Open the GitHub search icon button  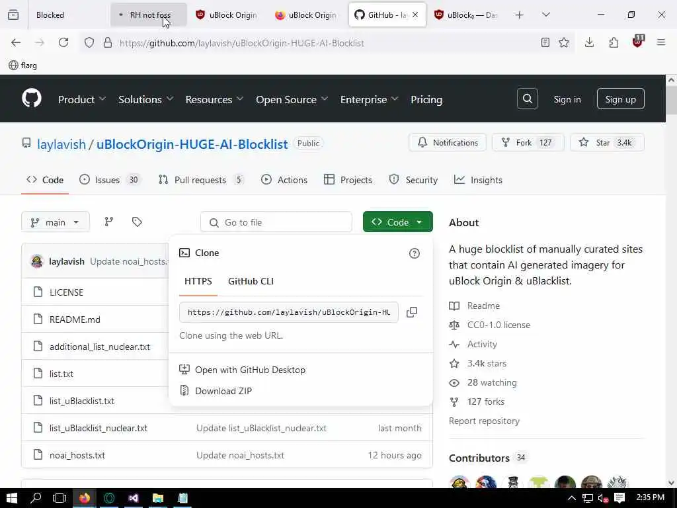coord(527,99)
